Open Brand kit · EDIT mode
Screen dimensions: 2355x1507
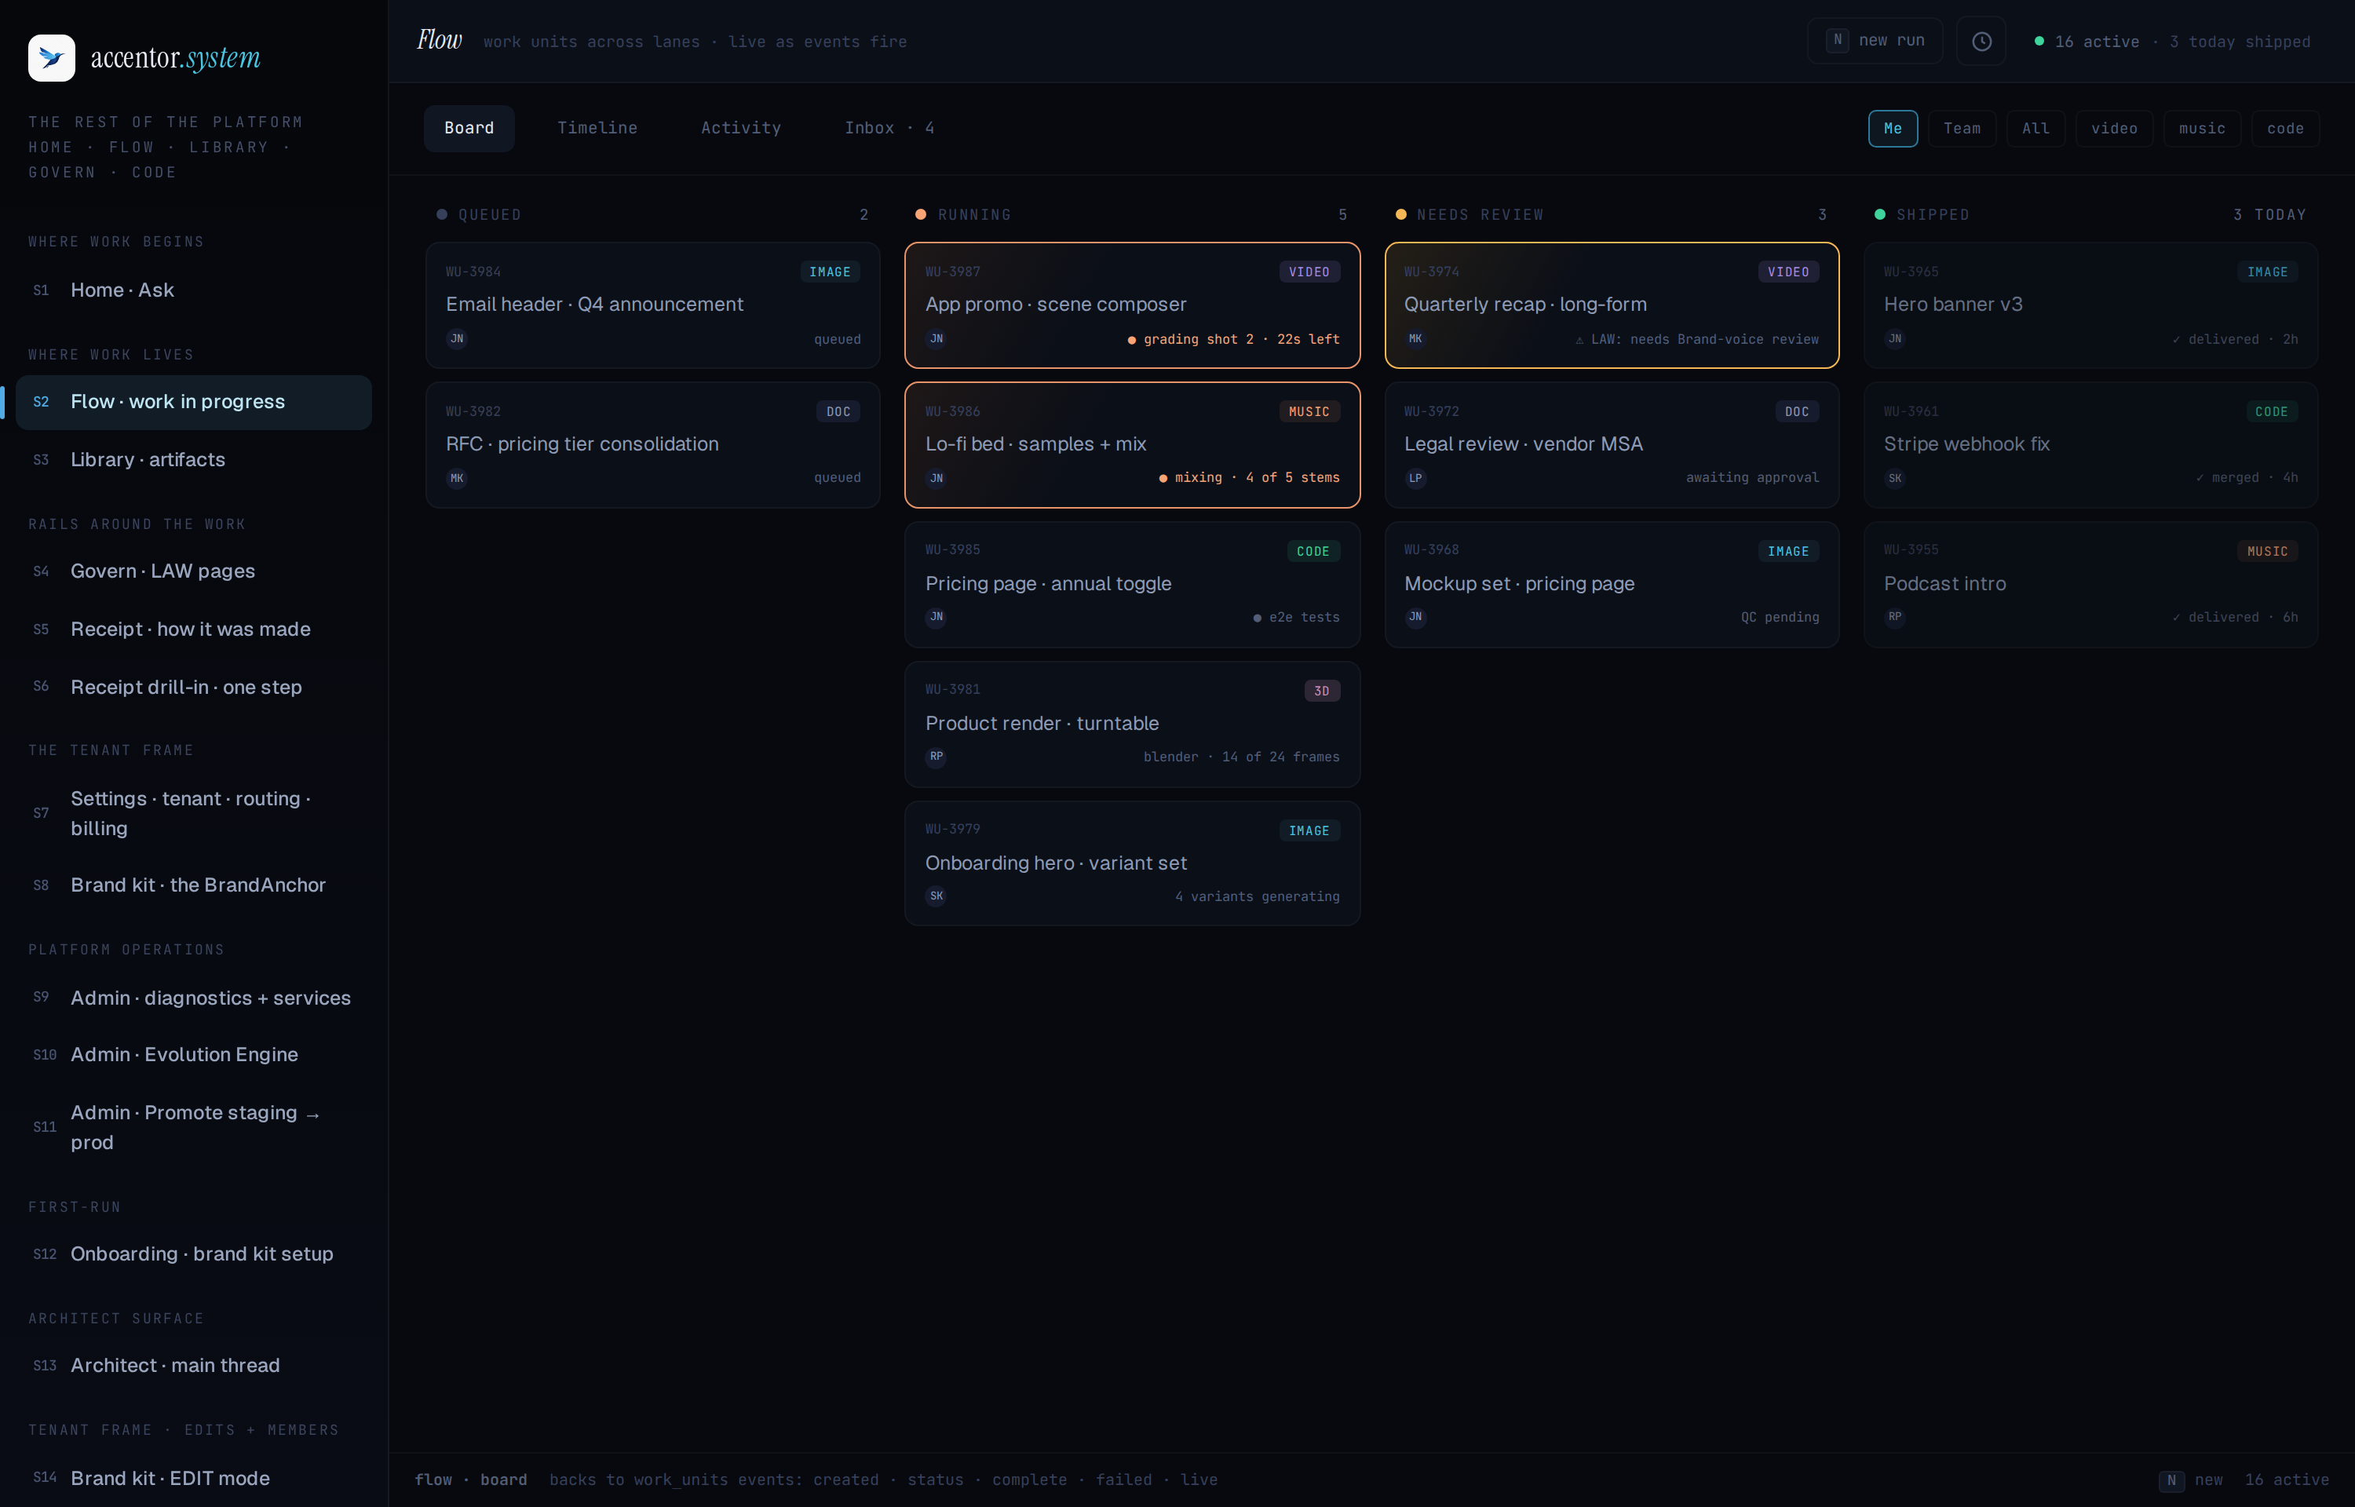point(194,1479)
